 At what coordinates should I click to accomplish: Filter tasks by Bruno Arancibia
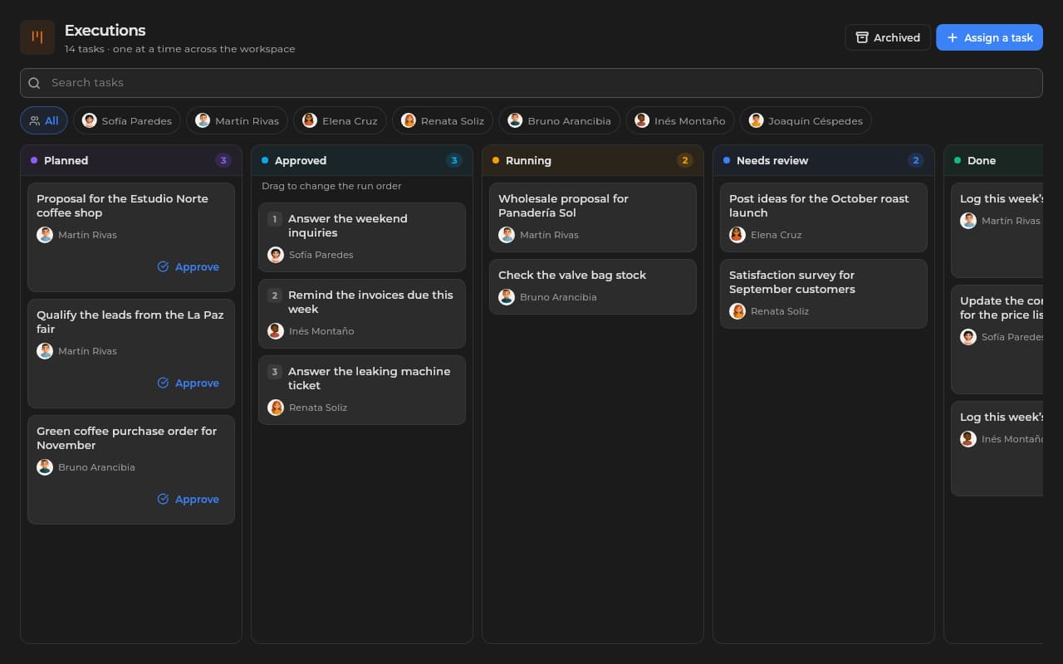560,120
